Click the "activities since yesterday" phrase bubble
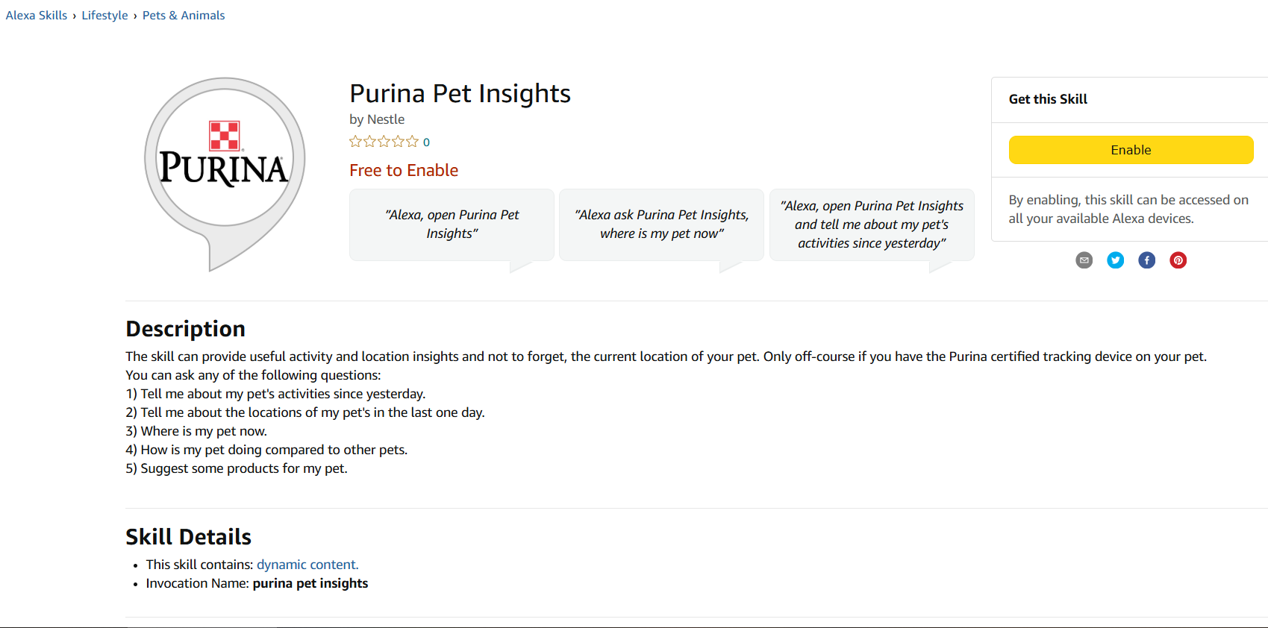This screenshot has height=628, width=1268. click(872, 224)
